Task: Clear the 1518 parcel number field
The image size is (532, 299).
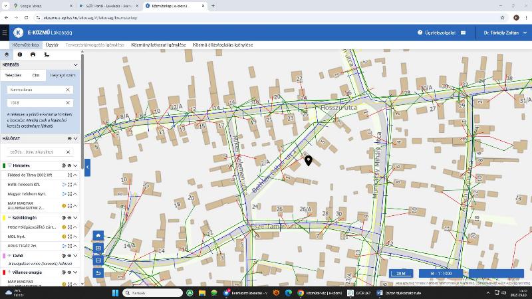Action: tap(68, 103)
